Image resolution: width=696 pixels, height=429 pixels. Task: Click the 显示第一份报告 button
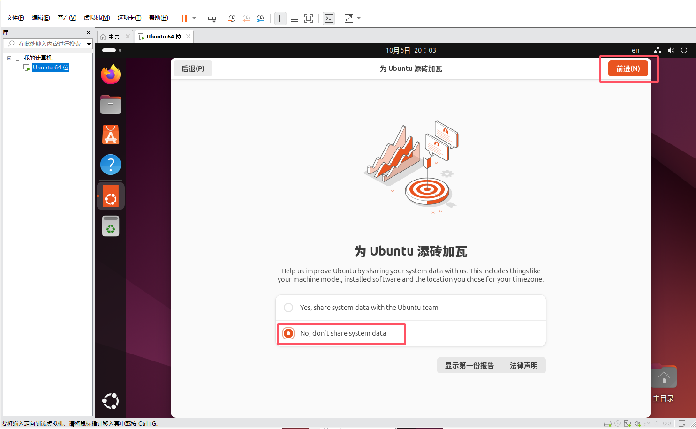(469, 365)
